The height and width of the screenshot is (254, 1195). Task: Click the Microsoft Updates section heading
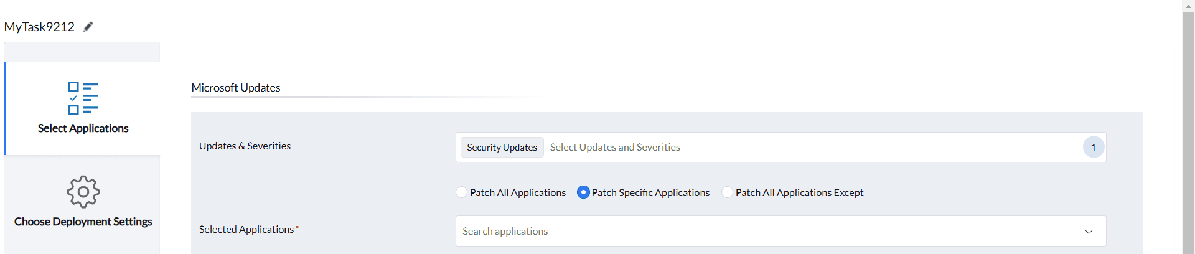pos(236,88)
